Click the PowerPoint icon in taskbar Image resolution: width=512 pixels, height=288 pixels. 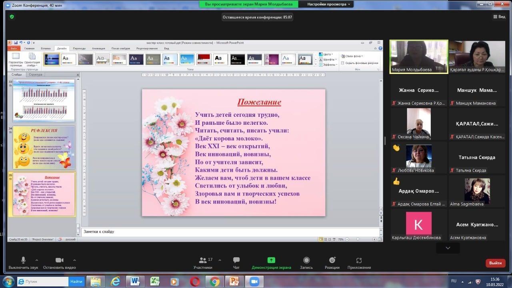click(x=234, y=282)
